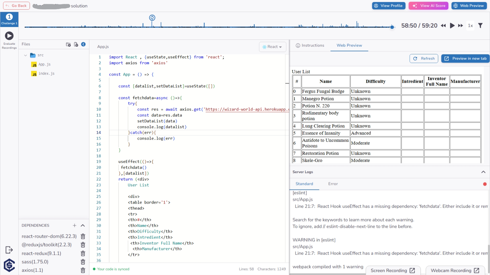Click the Preview in new tab button

pyautogui.click(x=465, y=58)
